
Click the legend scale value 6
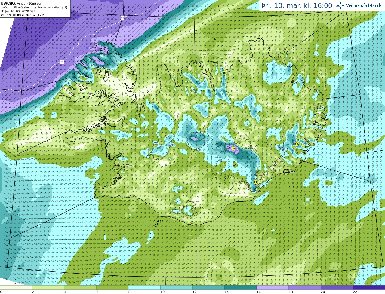[x=97, y=292]
